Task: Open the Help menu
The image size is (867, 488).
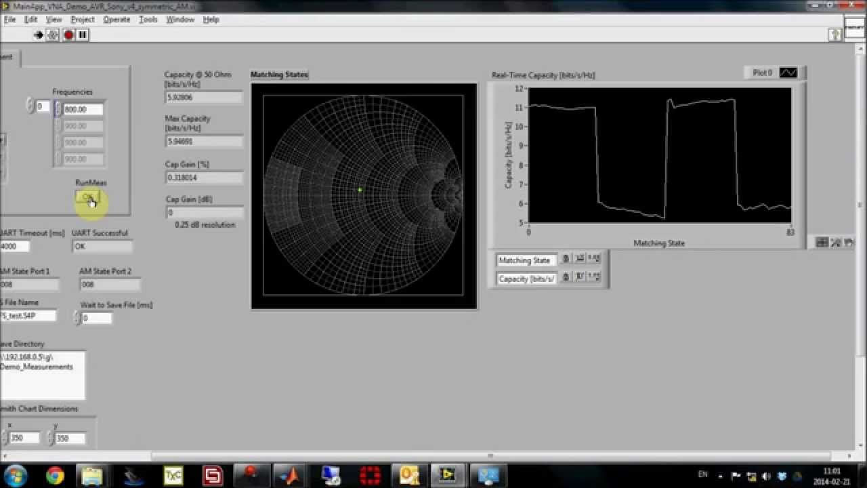Action: tap(211, 20)
